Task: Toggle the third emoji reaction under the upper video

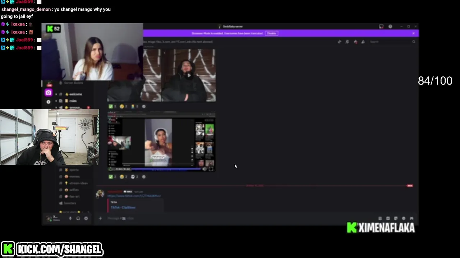Action: pos(135,106)
